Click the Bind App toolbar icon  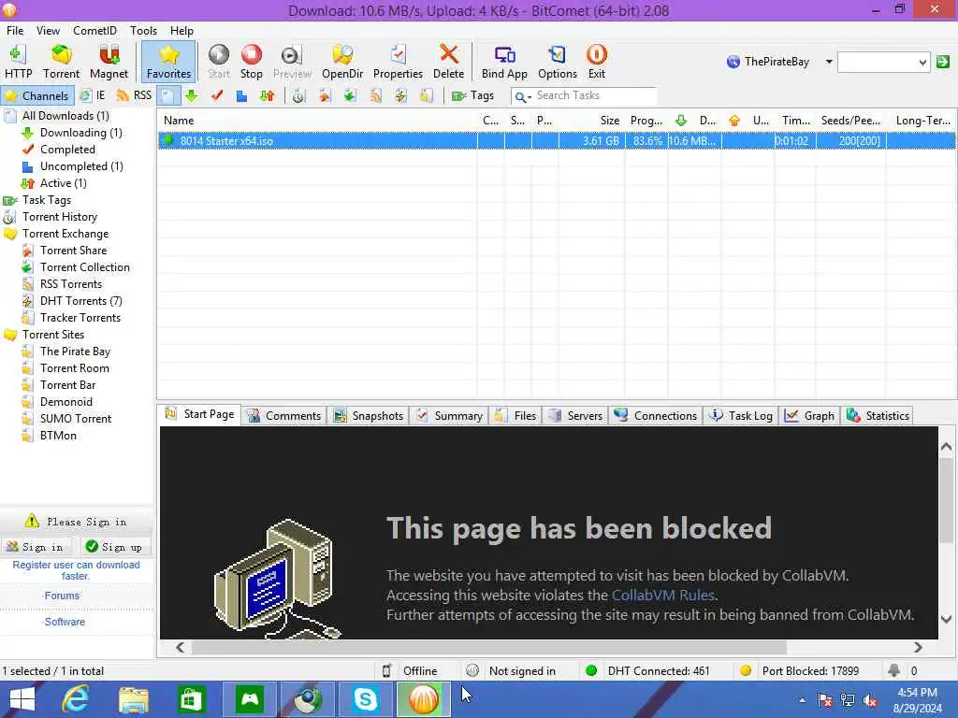click(504, 62)
